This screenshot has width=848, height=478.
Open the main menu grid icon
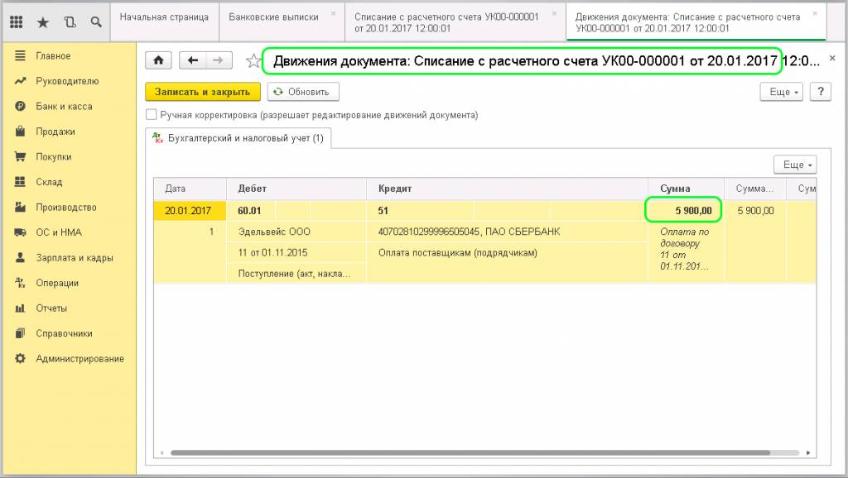[x=17, y=22]
